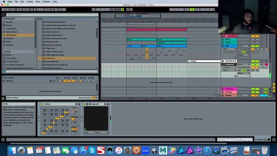Image resolution: width=277 pixels, height=156 pixels.
Task: Open Edit menu
Action: 22,2
